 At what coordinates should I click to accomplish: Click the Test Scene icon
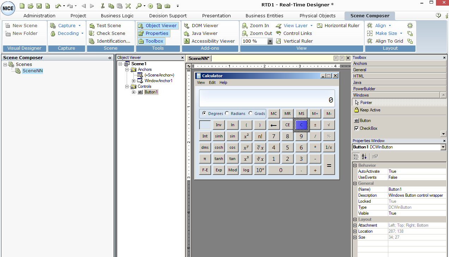[x=92, y=26]
